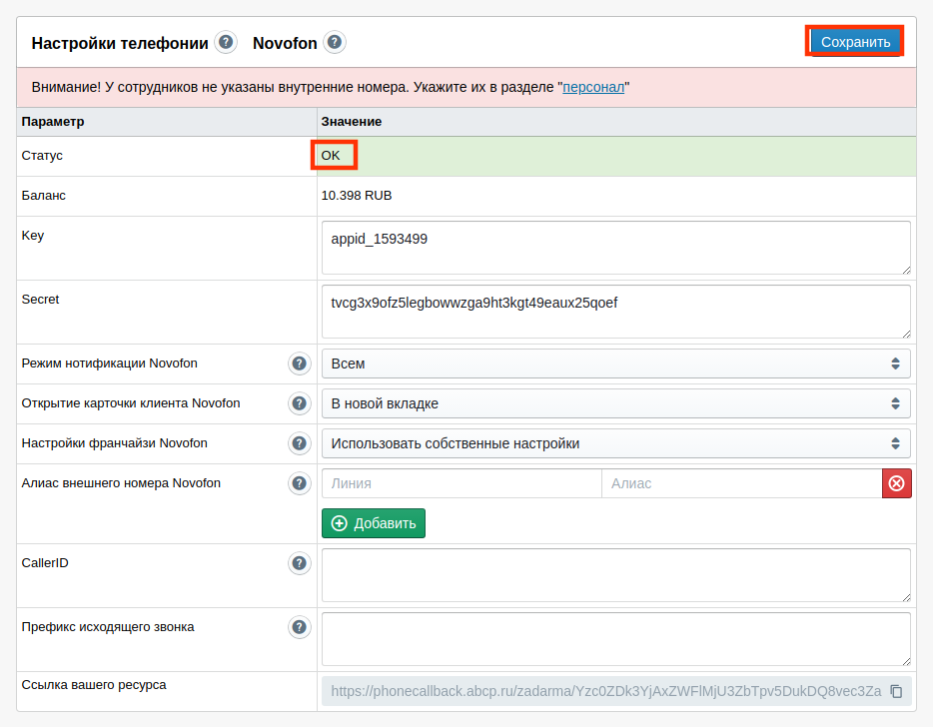Screen dimensions: 933x727
Task: Focus the Secret text field
Action: tap(616, 312)
